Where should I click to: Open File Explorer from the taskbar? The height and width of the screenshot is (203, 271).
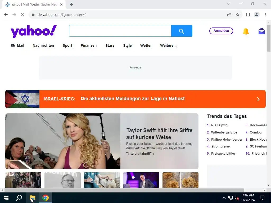[x=32, y=198]
